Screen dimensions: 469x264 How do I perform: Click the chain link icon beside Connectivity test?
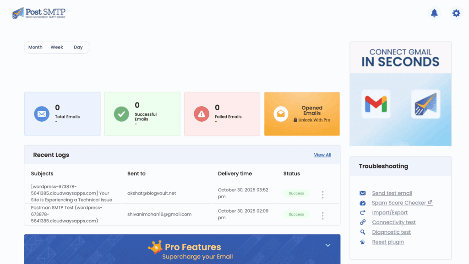point(363,222)
